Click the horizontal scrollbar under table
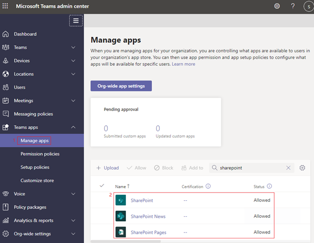 (x=125, y=241)
